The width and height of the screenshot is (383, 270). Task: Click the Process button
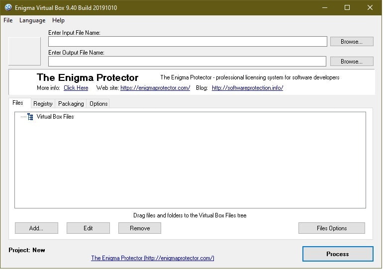pos(338,254)
